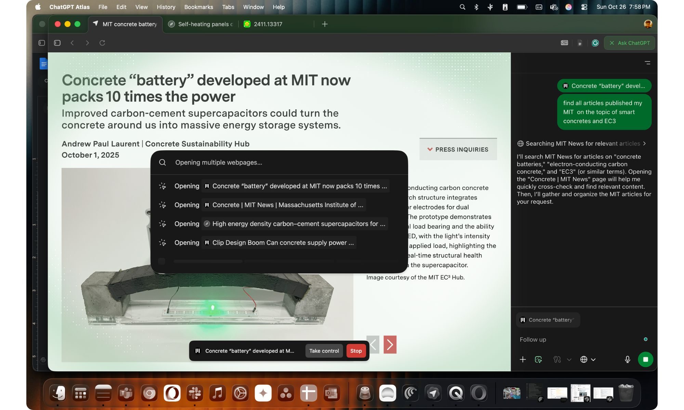The width and height of the screenshot is (684, 410).
Task: Toggle the agent mode icon in the chat toolbar
Action: pos(538,359)
